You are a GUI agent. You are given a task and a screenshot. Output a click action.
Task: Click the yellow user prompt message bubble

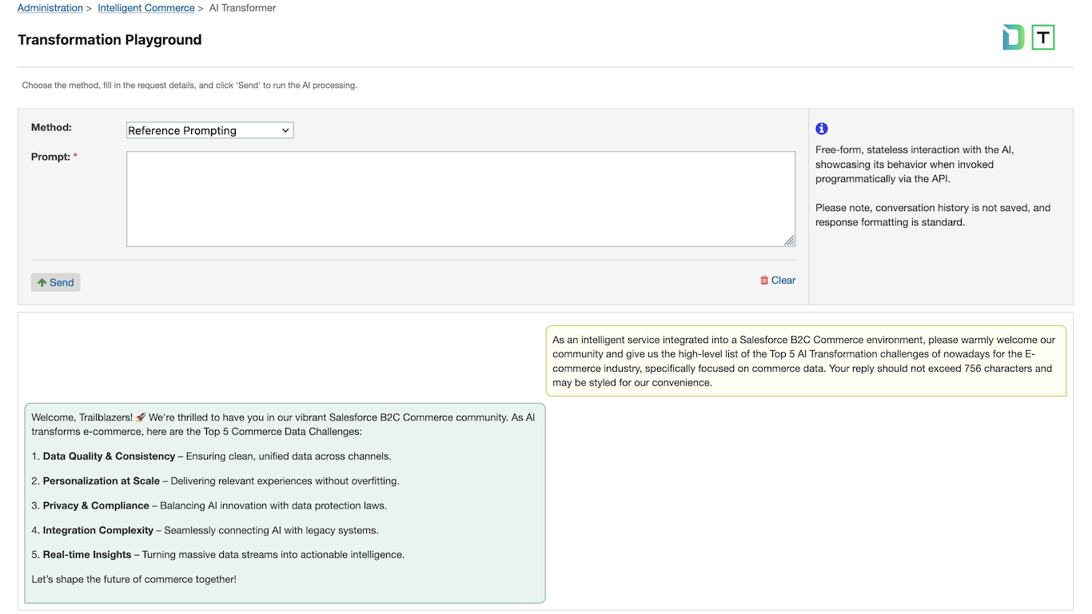pyautogui.click(x=806, y=361)
